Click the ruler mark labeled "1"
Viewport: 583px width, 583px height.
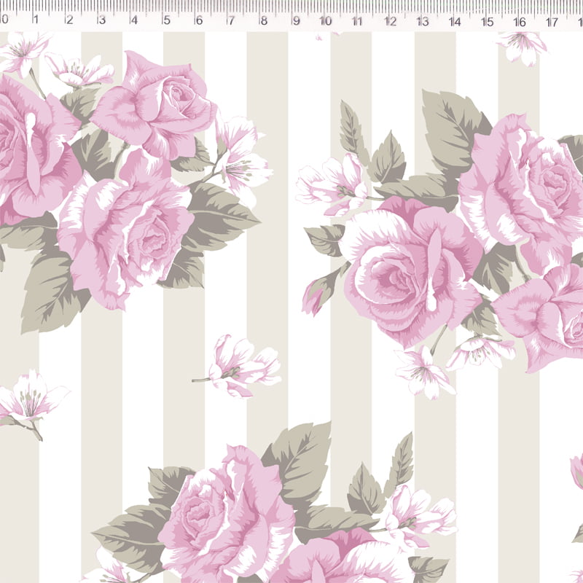pyautogui.click(x=36, y=19)
